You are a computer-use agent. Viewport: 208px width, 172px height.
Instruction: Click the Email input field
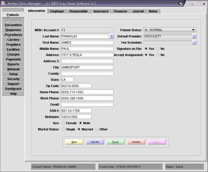click(x=87, y=104)
